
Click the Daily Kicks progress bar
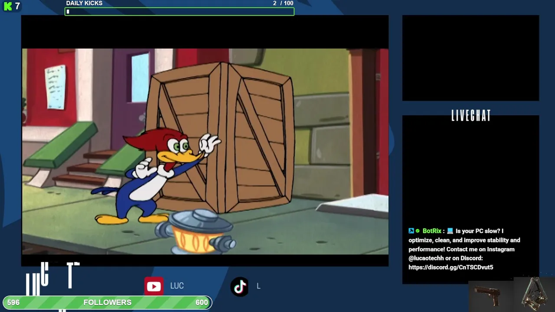180,12
